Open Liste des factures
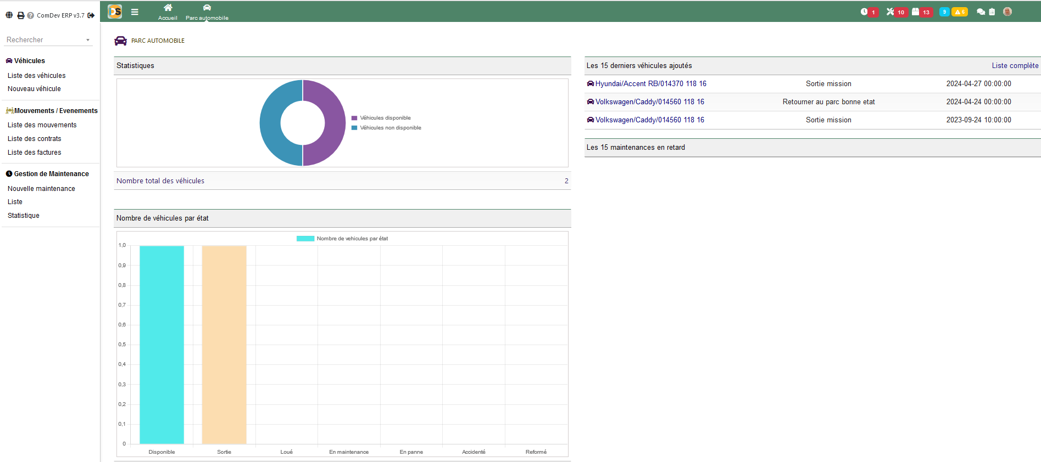1041x462 pixels. point(35,153)
